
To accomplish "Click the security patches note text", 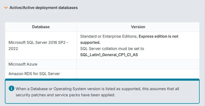I will (97, 92).
